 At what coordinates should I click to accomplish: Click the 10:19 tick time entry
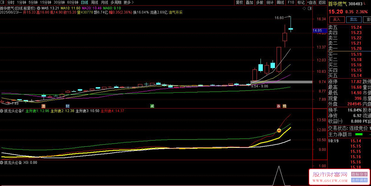tap(333, 141)
